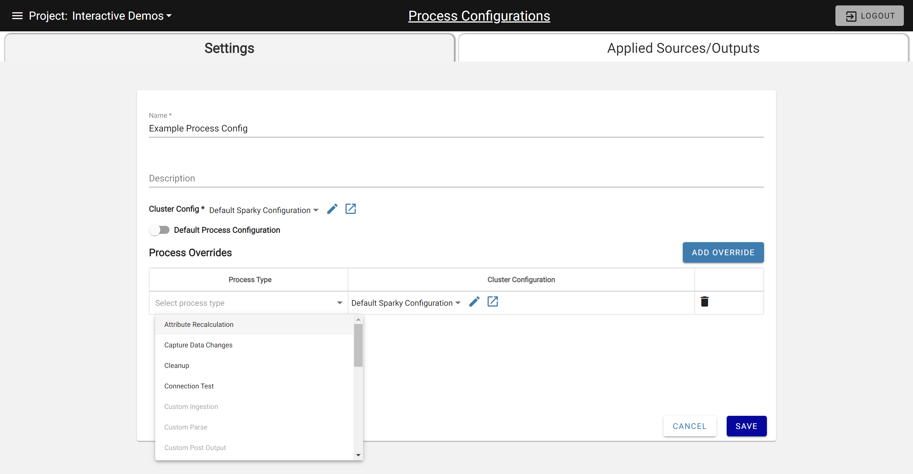Save the process configuration

746,426
